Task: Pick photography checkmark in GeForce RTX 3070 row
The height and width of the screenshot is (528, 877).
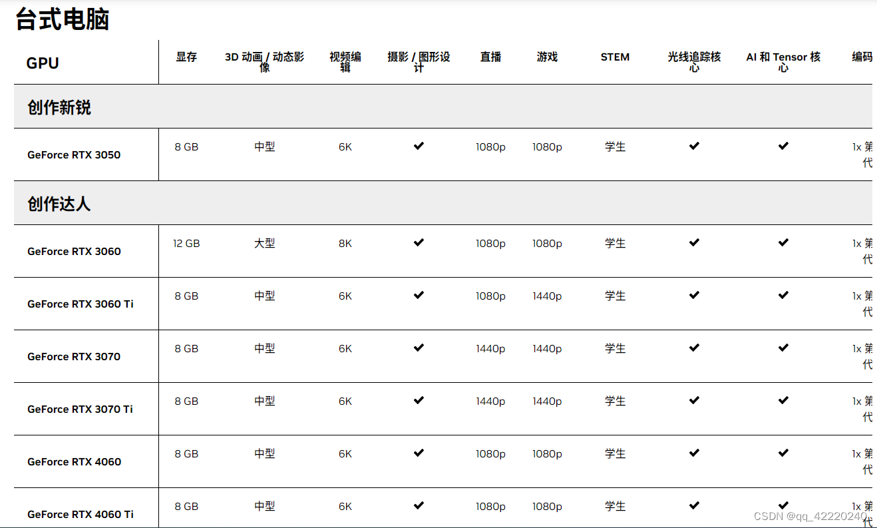Action: (x=419, y=348)
